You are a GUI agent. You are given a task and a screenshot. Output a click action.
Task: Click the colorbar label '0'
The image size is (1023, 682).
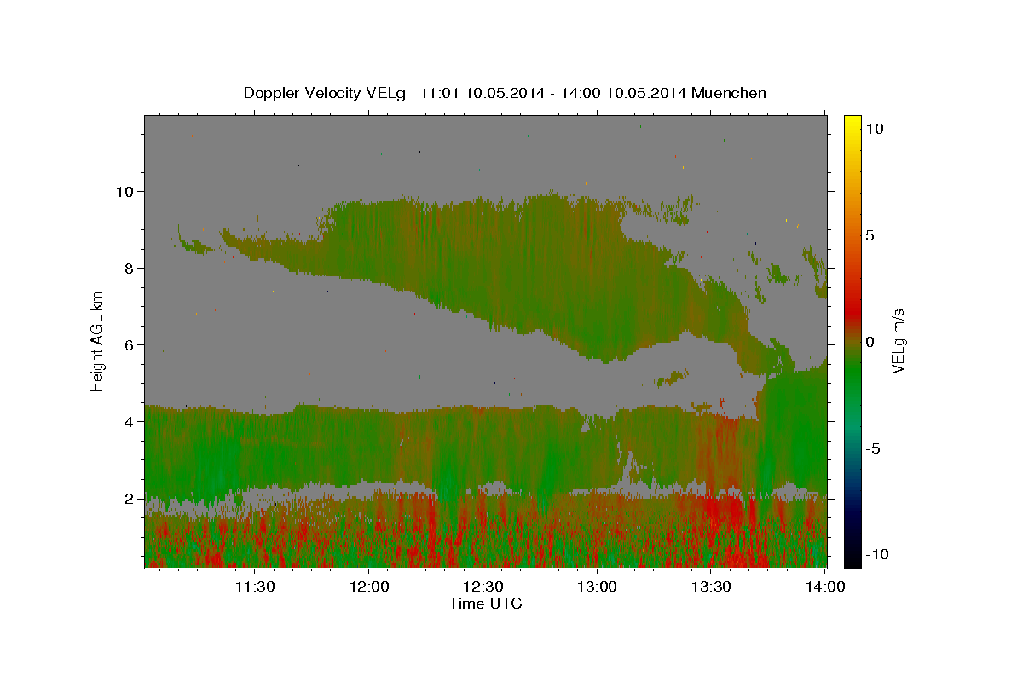870,342
